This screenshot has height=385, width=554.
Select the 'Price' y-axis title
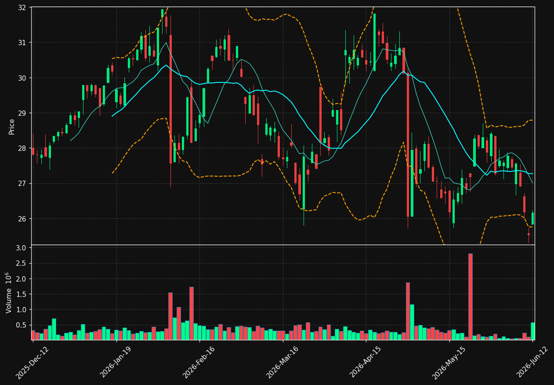12,126
